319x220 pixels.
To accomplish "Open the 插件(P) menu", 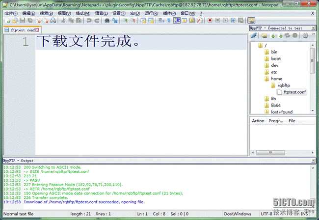I will [x=169, y=13].
